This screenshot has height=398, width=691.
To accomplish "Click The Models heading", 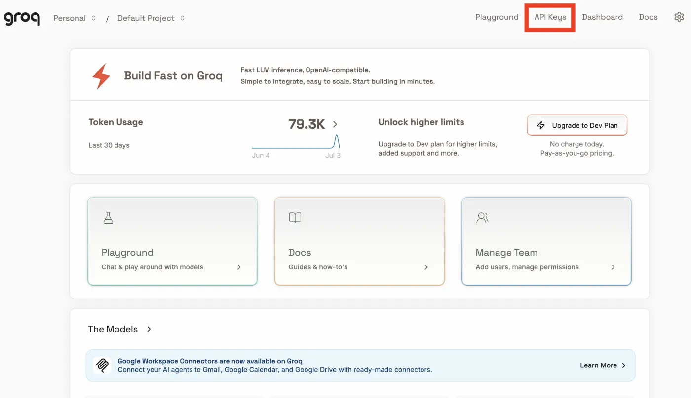I will (113, 329).
